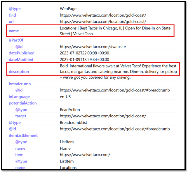Click the 2025-01-09T18:59:34+00:00 date value
The image size is (188, 173).
click(x=84, y=59)
